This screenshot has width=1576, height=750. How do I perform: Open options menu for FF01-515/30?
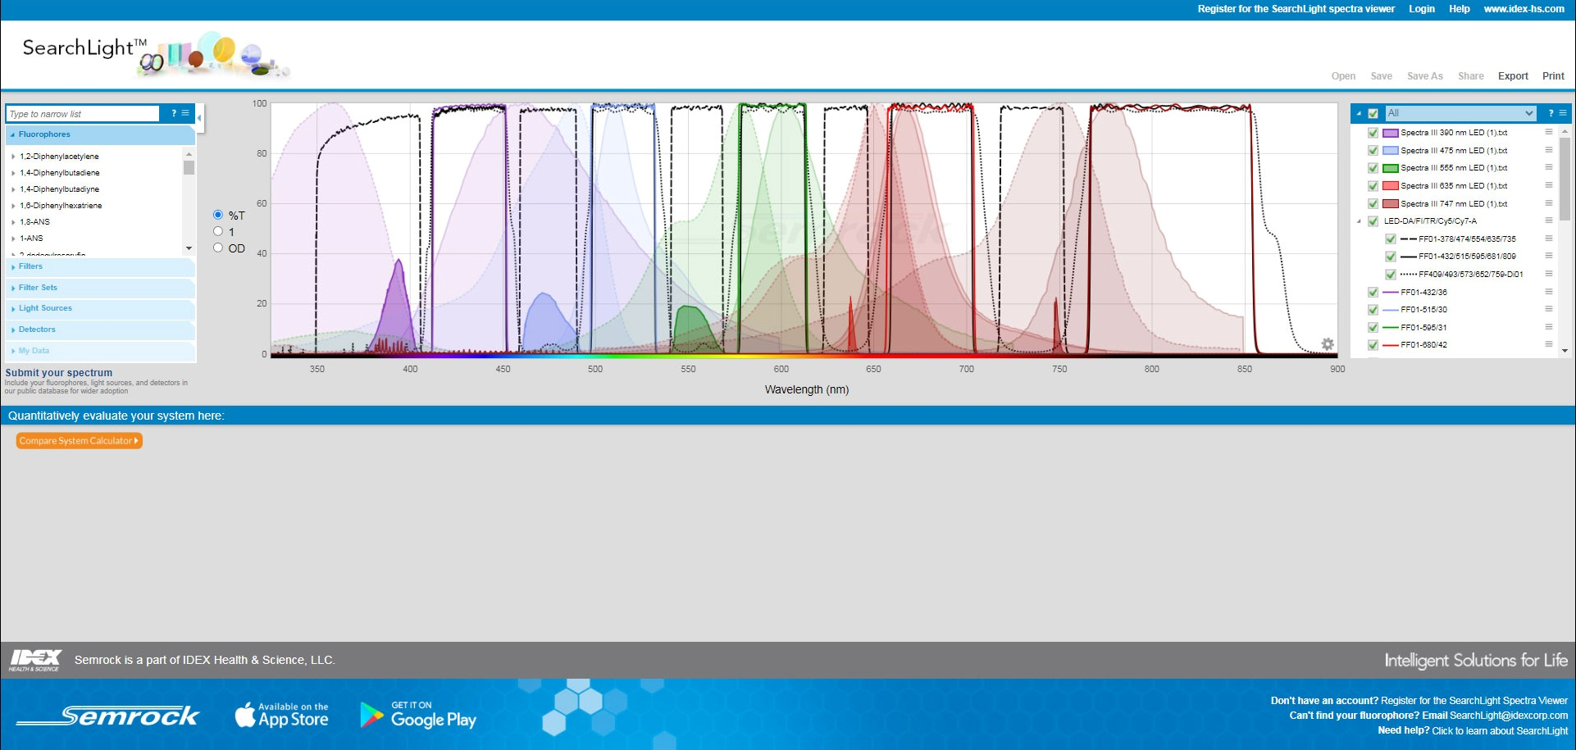click(1549, 309)
